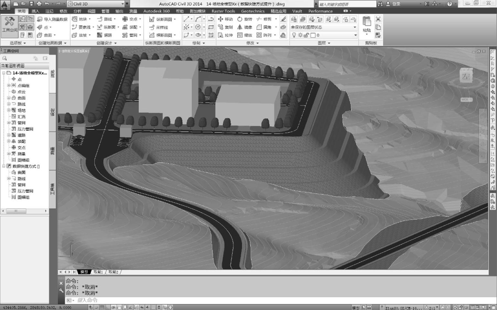
Task: Click the 登录 sign in button
Action: [394, 4]
